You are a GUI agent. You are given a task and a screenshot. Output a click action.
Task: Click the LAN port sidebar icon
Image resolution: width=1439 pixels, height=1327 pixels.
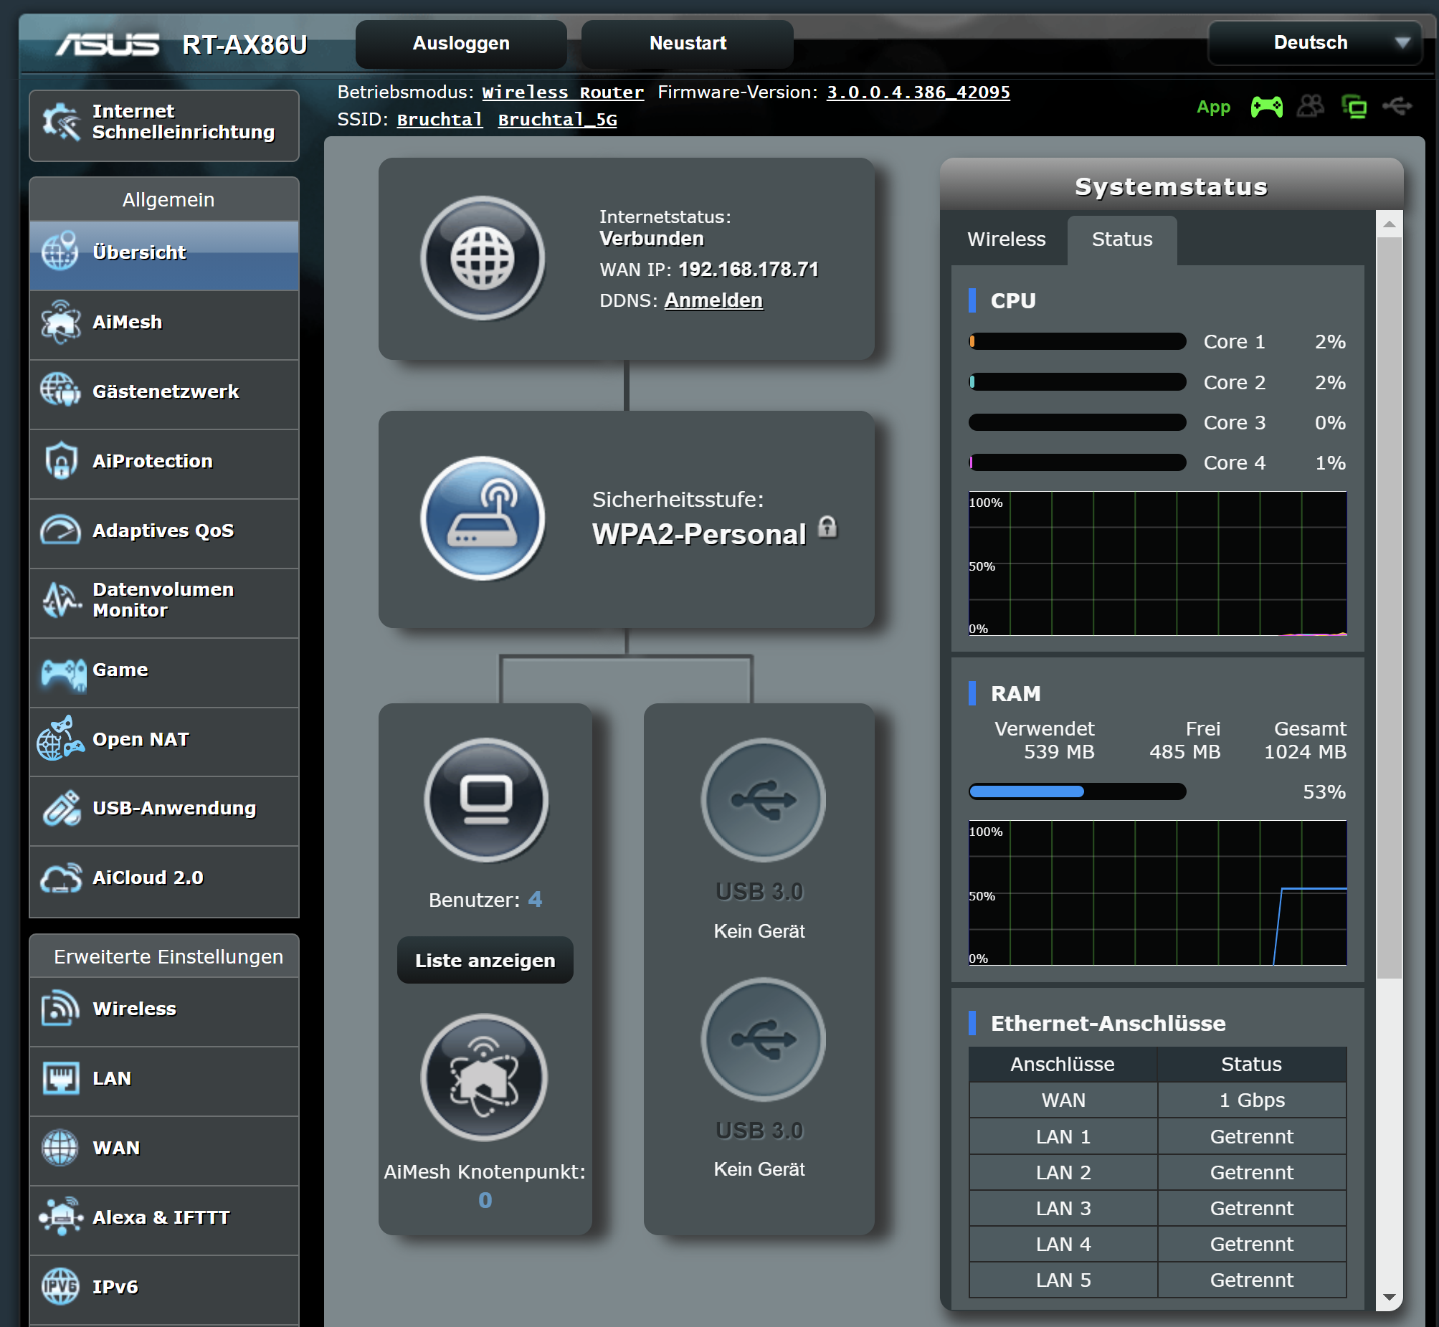click(x=61, y=1078)
